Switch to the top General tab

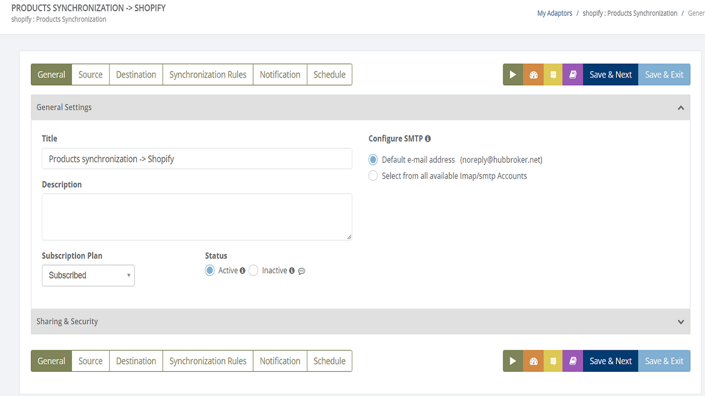click(52, 75)
